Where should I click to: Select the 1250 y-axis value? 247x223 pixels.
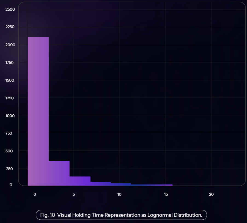pos(10,98)
